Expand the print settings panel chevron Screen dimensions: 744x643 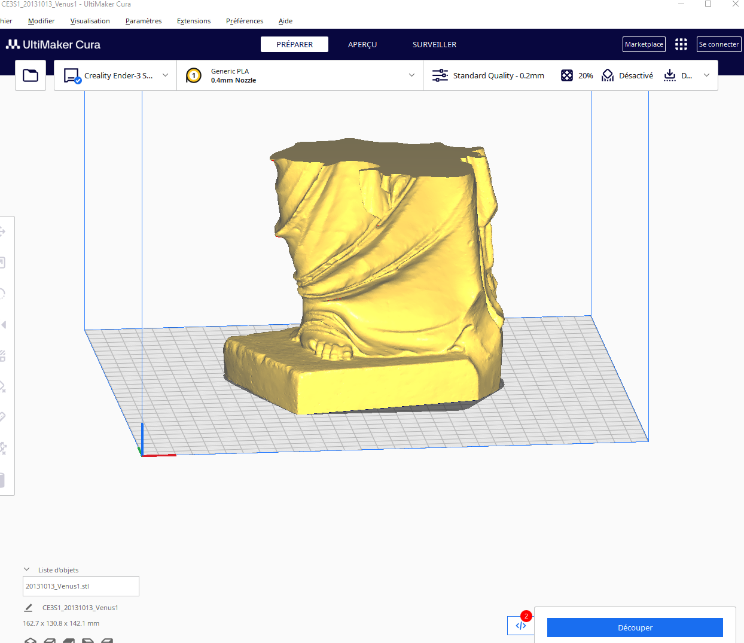coord(706,75)
